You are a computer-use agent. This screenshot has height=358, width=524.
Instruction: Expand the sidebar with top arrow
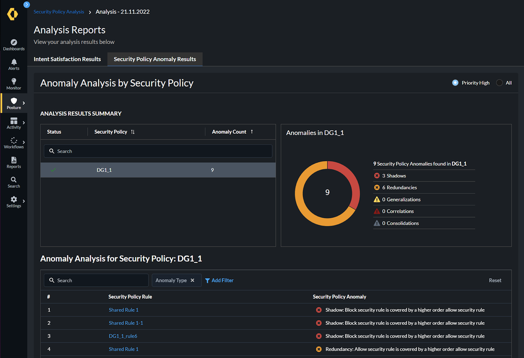[27, 5]
